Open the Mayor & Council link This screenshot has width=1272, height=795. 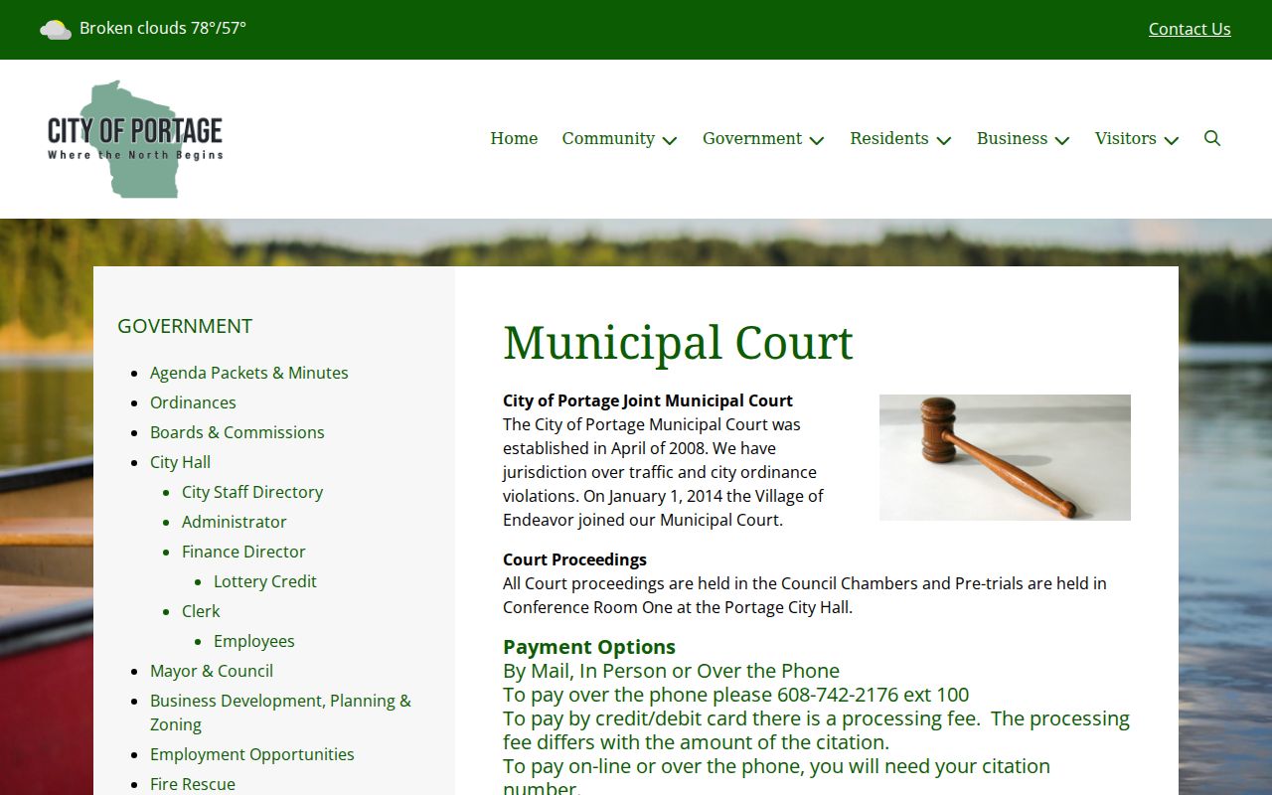click(212, 671)
